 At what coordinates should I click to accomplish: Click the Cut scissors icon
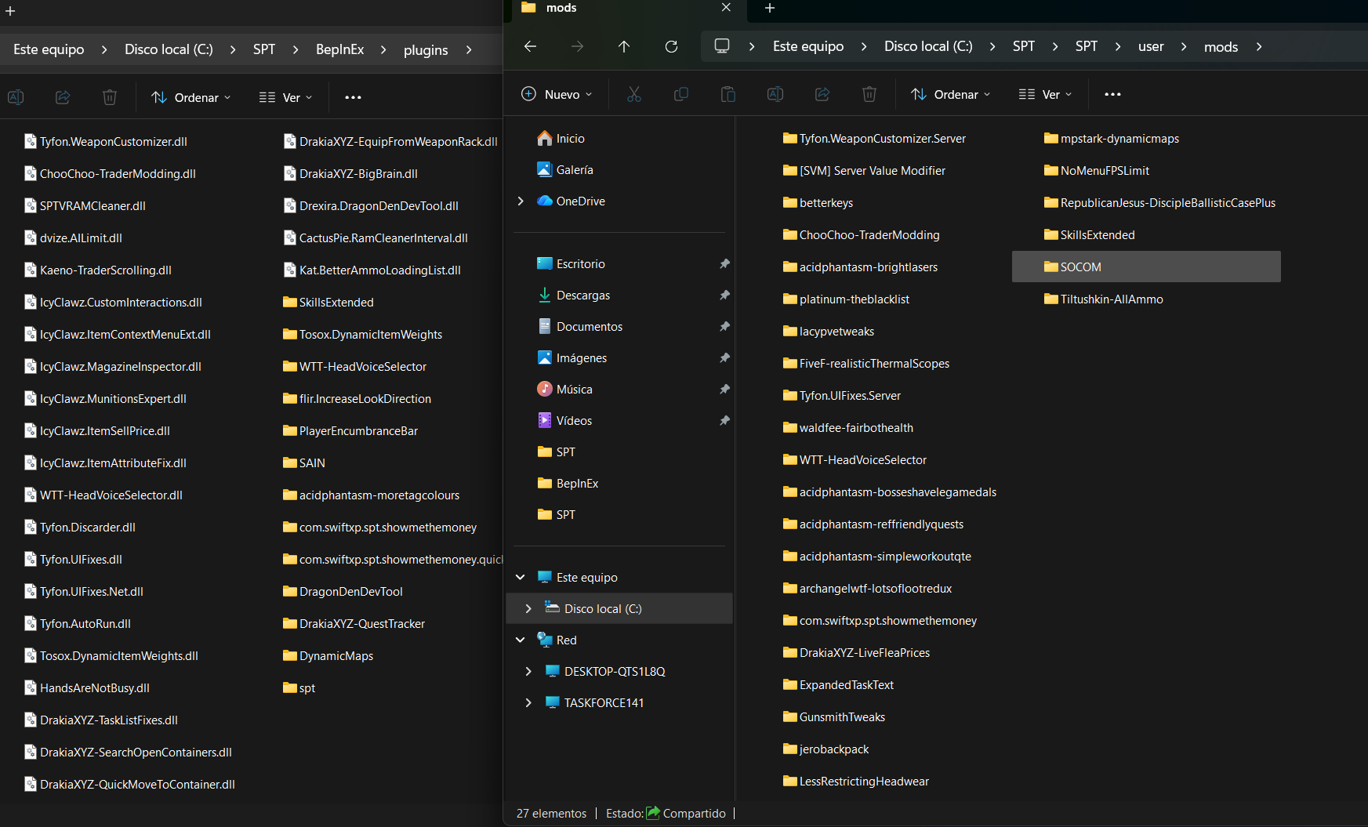(x=634, y=94)
